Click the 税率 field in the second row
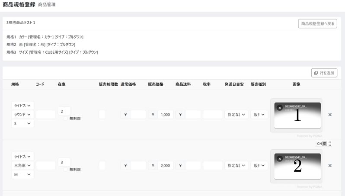 [213, 165]
